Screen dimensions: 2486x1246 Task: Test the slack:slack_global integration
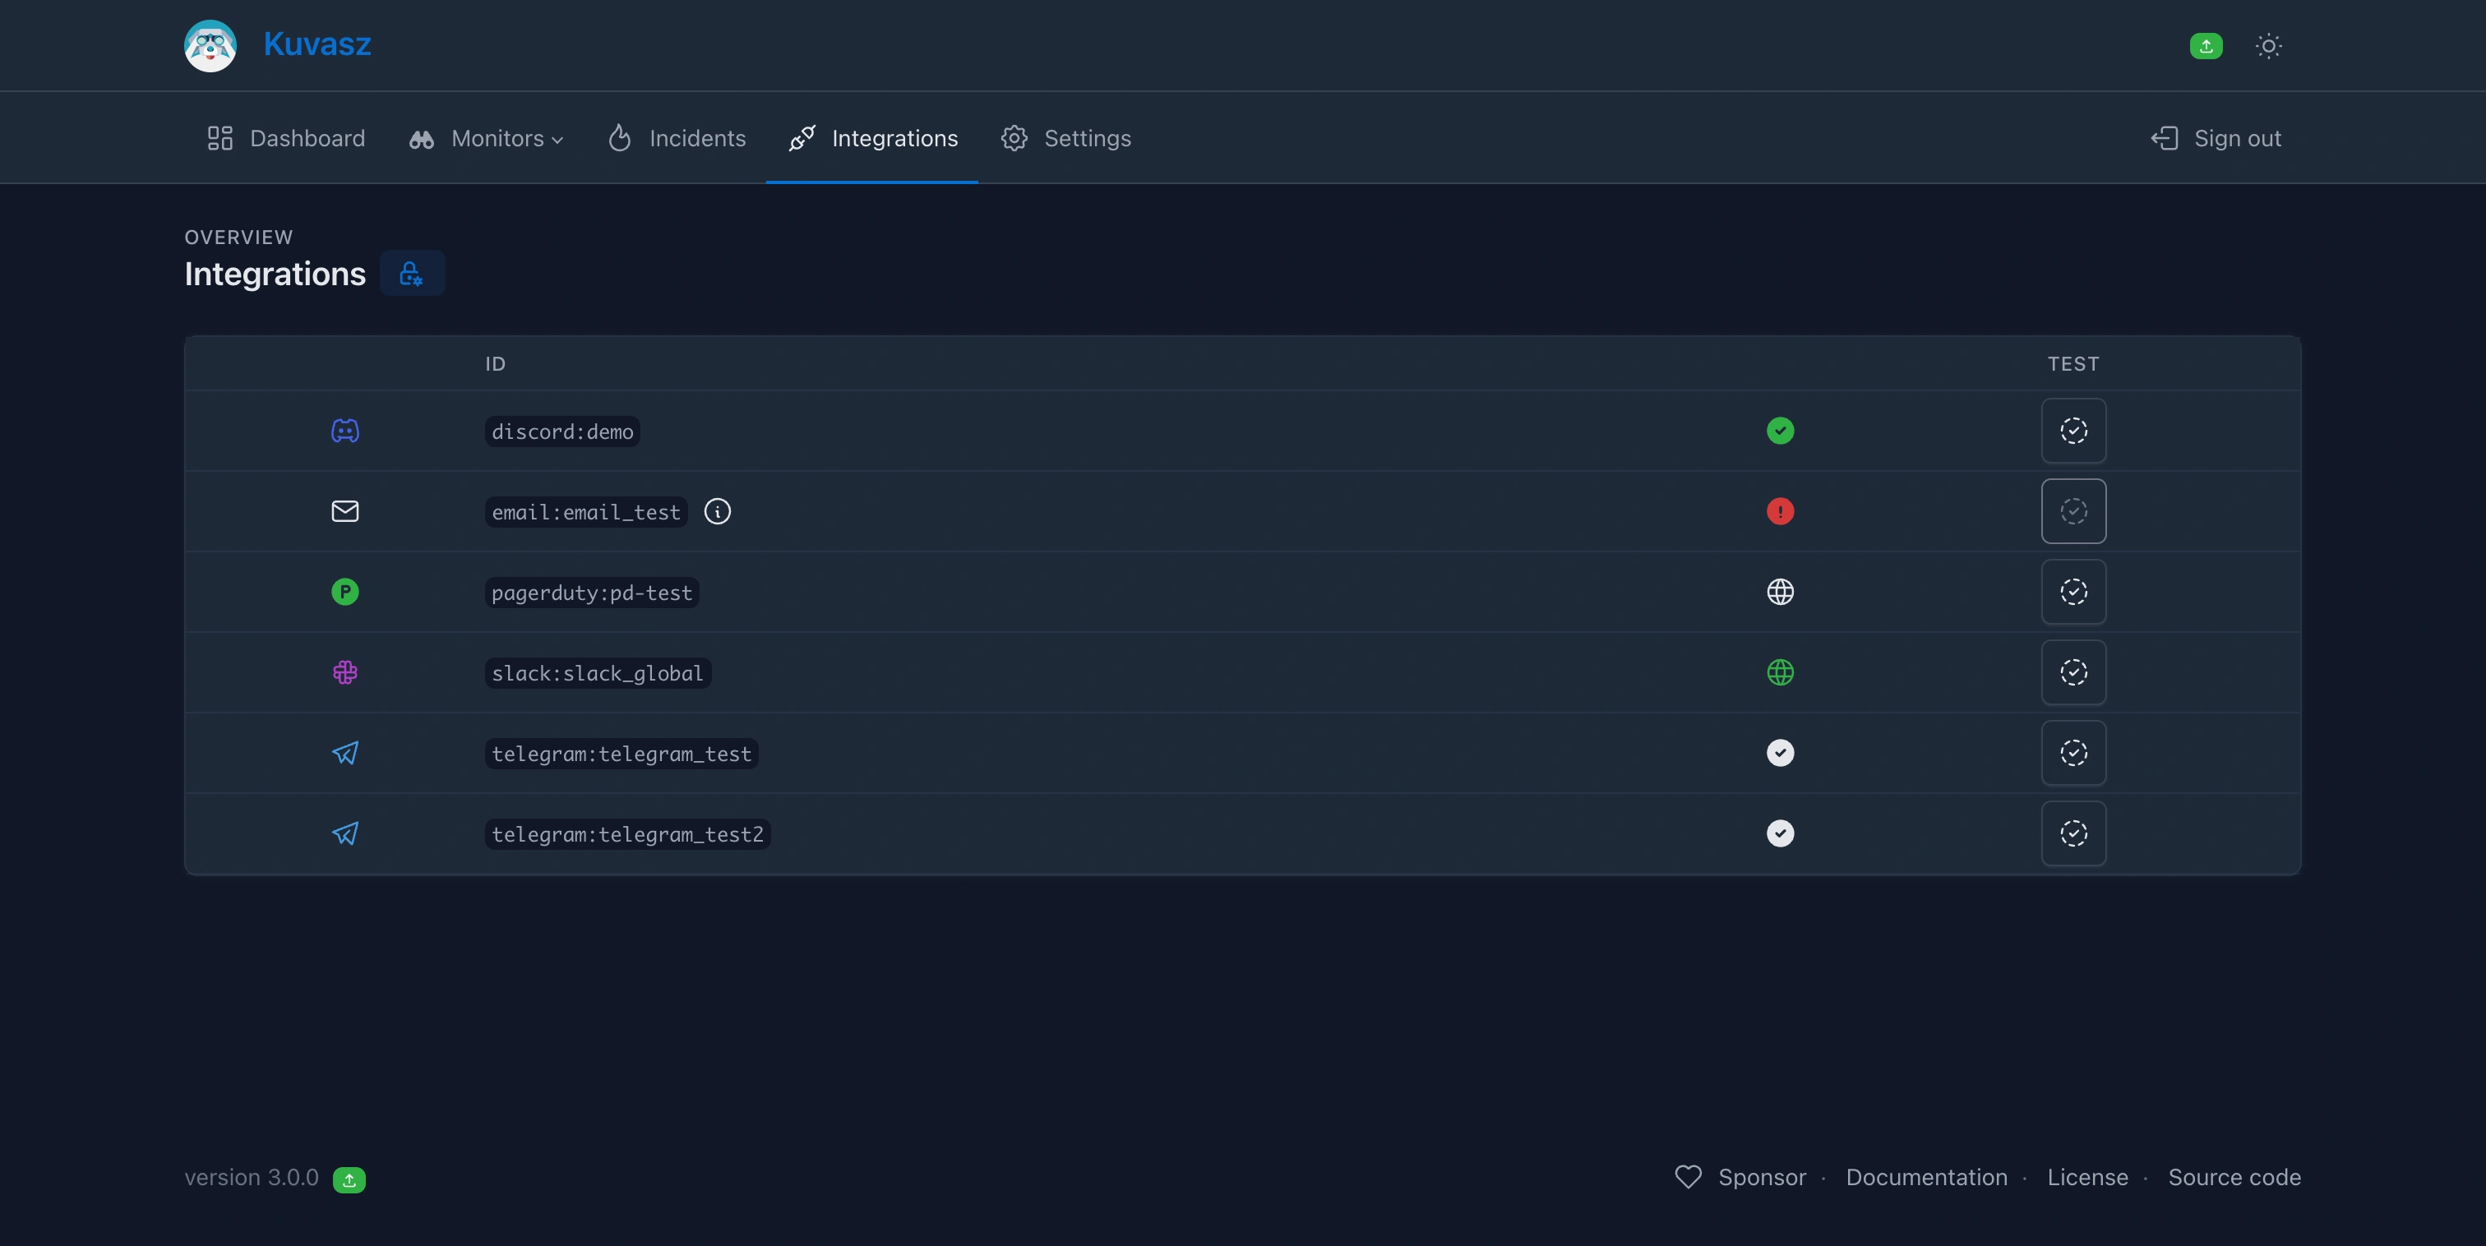coord(2073,671)
